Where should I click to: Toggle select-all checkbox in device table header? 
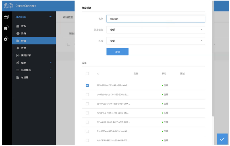[87, 74]
